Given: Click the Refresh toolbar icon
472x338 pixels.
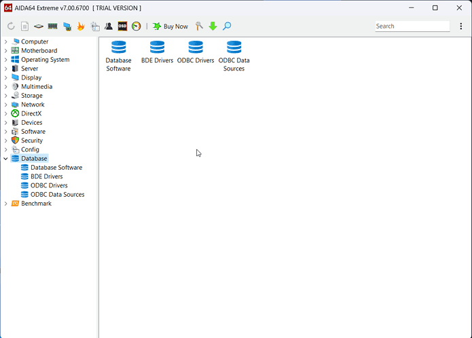Looking at the screenshot, I should coord(11,26).
